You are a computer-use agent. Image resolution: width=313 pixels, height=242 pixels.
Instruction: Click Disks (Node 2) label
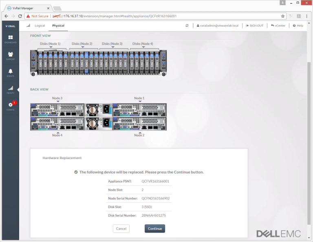pyautogui.click(x=82, y=44)
